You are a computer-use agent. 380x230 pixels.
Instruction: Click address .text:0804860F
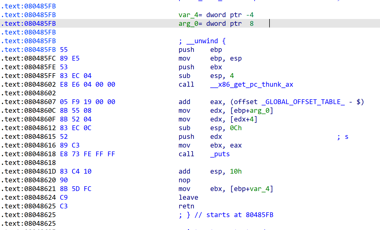[x=28, y=119]
